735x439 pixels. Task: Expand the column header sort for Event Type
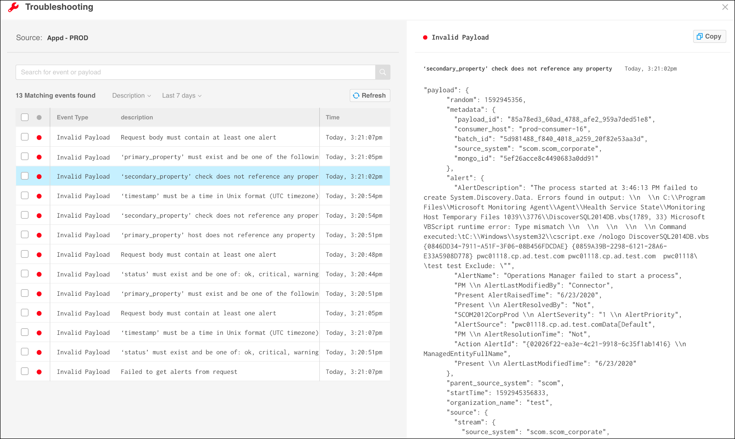pos(73,117)
